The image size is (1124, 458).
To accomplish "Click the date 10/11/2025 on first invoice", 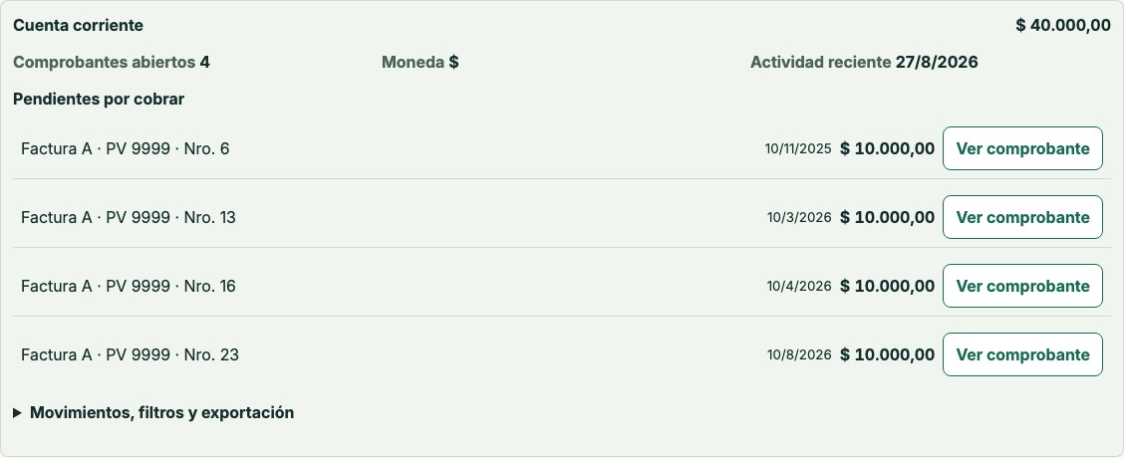I will point(798,149).
